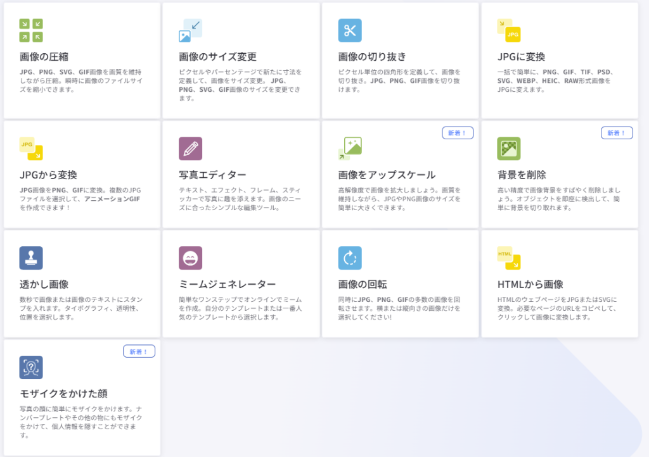649x457 pixels.
Task: Open the pencil photo editor icon
Action: pyautogui.click(x=190, y=149)
